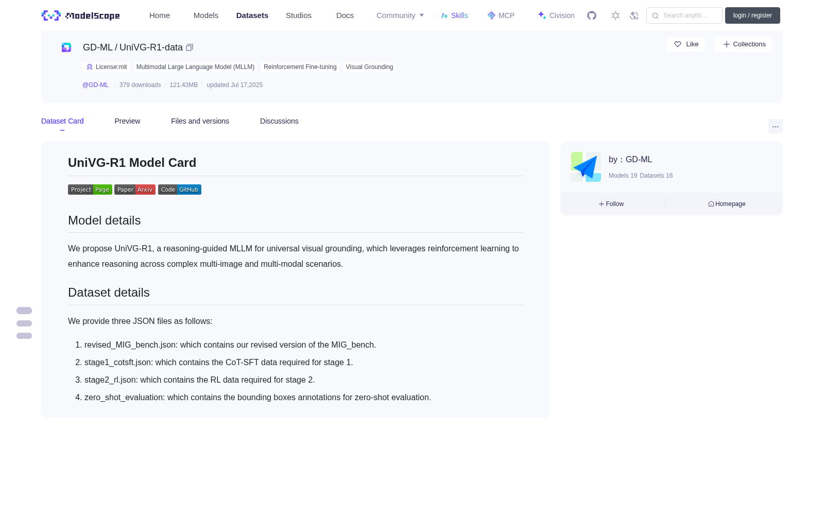Viewport: 824px width, 515px height.
Task: Click the top pill of the floating outline widget
Action: point(24,311)
